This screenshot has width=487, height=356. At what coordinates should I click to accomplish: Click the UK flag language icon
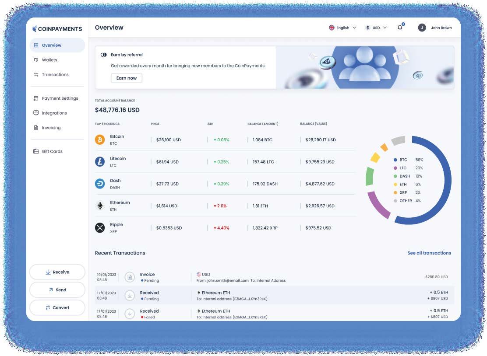click(x=332, y=28)
